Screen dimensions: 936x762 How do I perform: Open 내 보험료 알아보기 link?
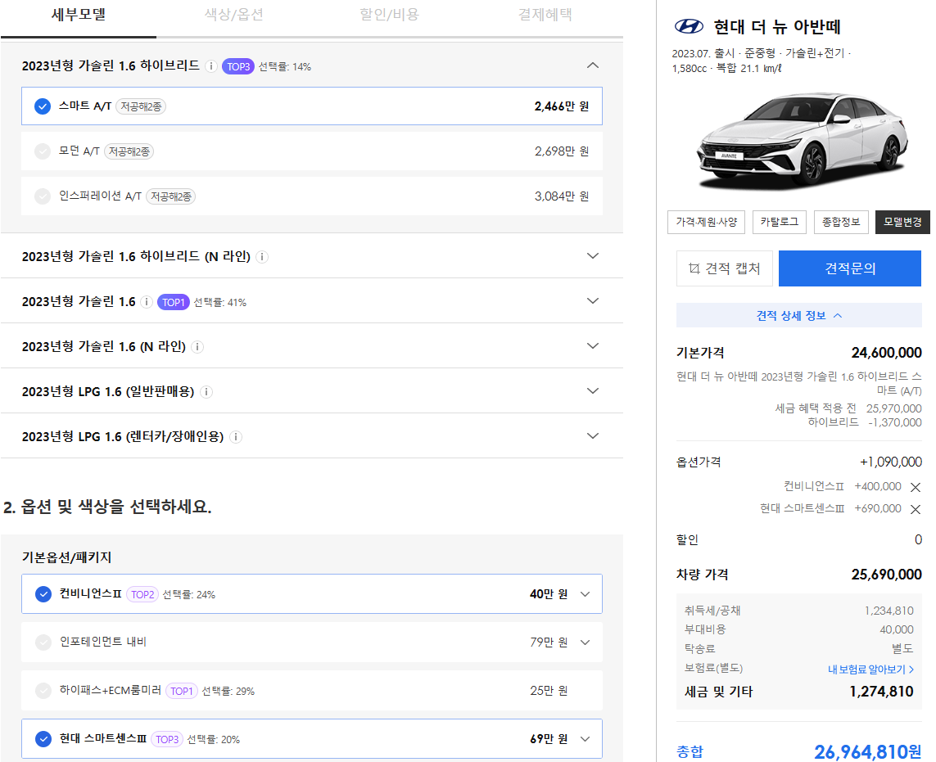(x=870, y=670)
